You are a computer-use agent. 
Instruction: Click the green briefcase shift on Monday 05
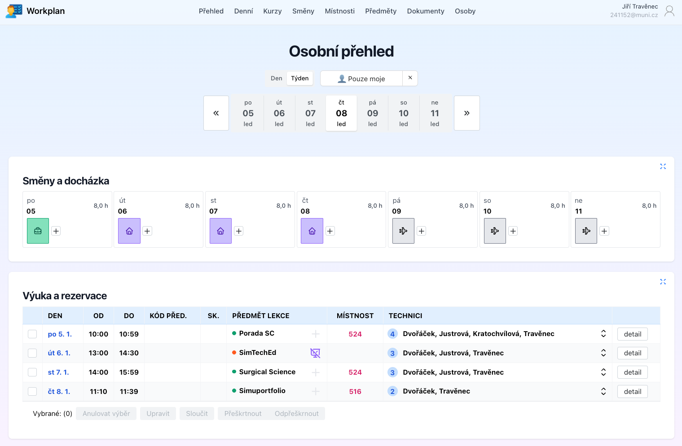pyautogui.click(x=38, y=231)
